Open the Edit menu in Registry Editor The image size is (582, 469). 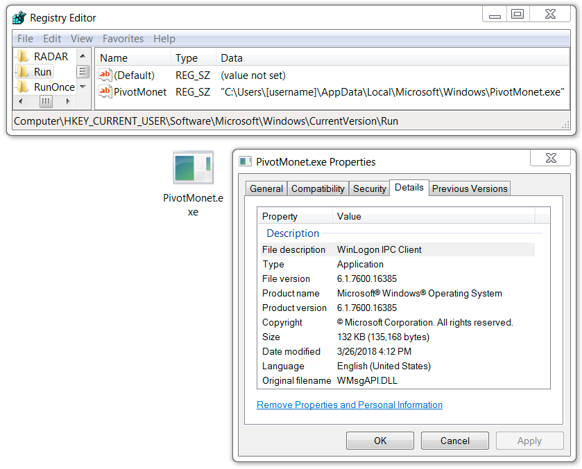52,39
